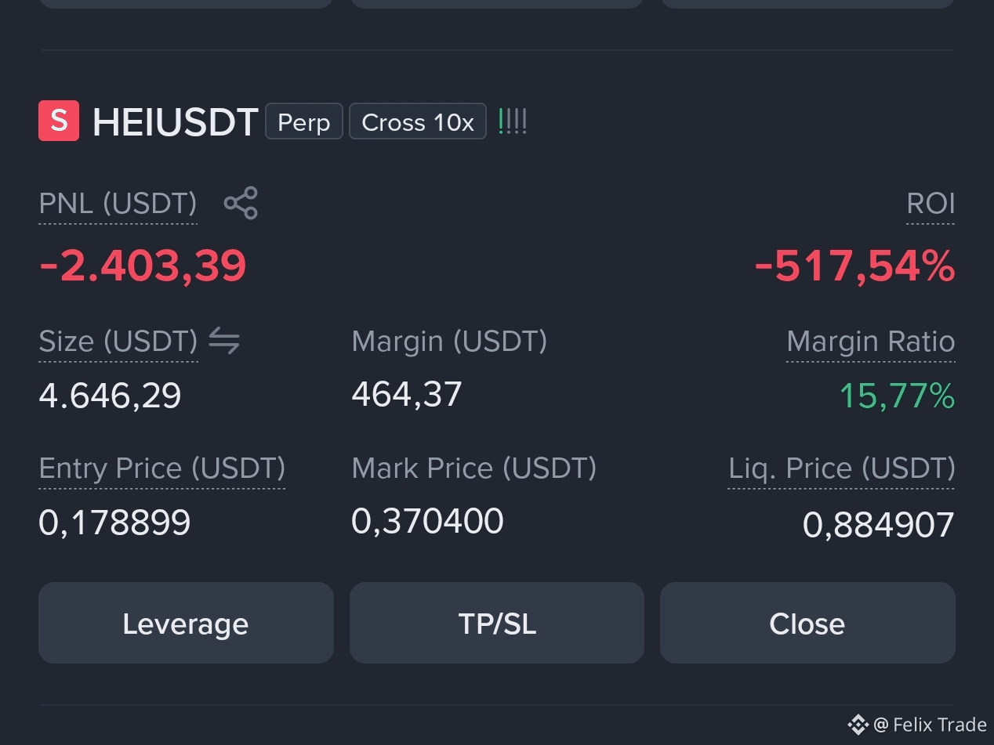Click the Margin Ratio label
994x745 pixels.
(871, 342)
